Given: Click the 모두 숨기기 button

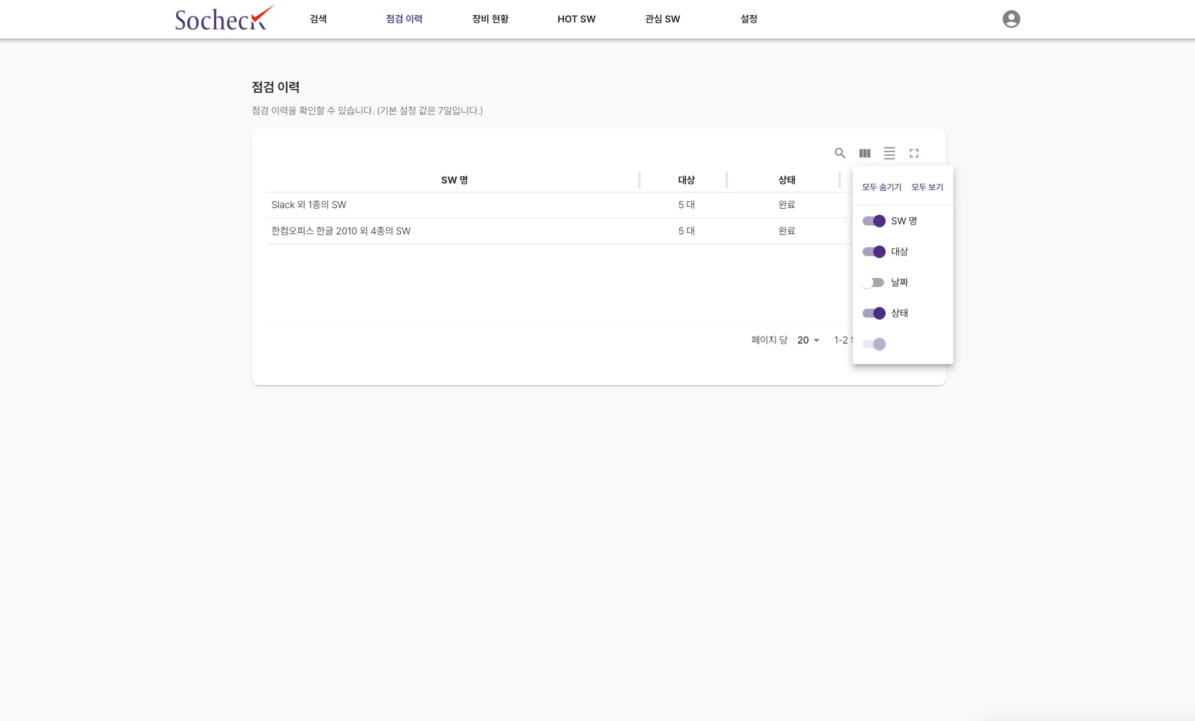Looking at the screenshot, I should pyautogui.click(x=881, y=187).
